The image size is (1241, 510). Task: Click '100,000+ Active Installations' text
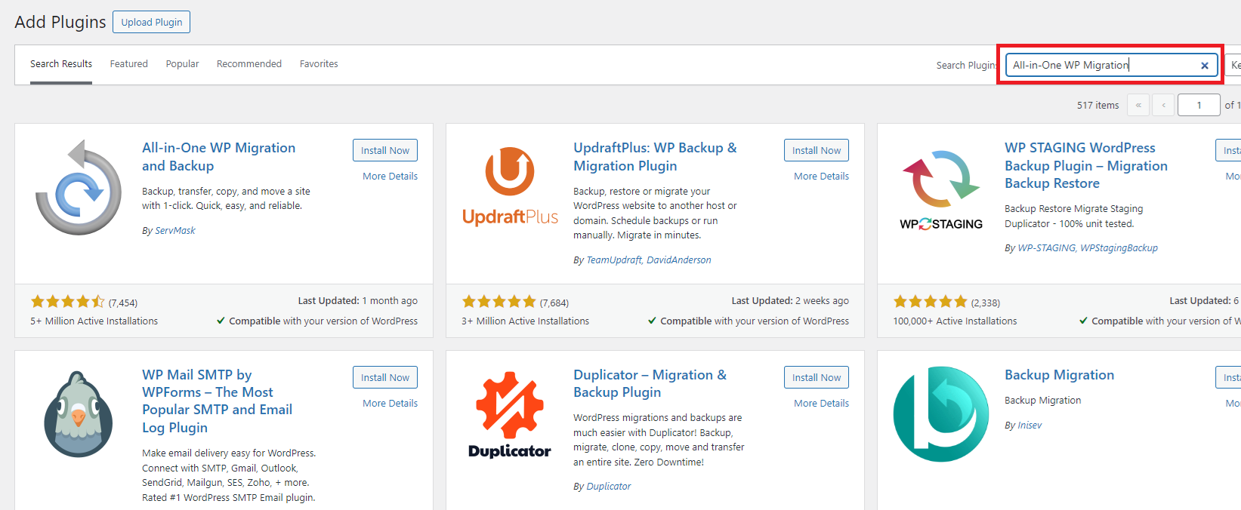point(955,321)
